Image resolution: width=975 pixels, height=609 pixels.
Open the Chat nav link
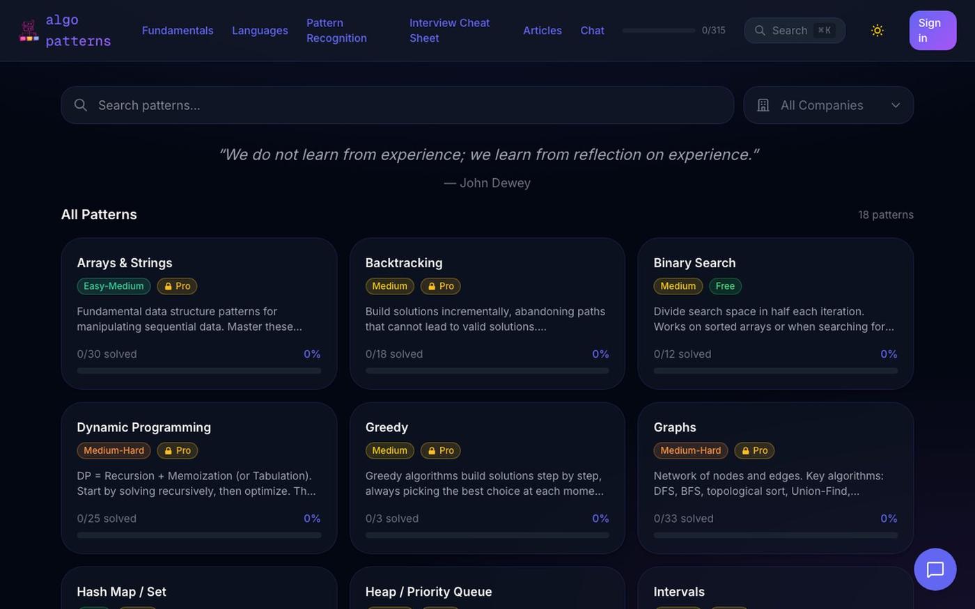point(592,31)
